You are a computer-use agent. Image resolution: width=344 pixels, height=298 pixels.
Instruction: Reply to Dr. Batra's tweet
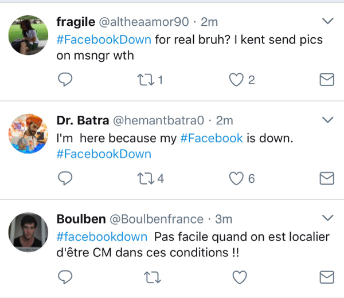(66, 179)
